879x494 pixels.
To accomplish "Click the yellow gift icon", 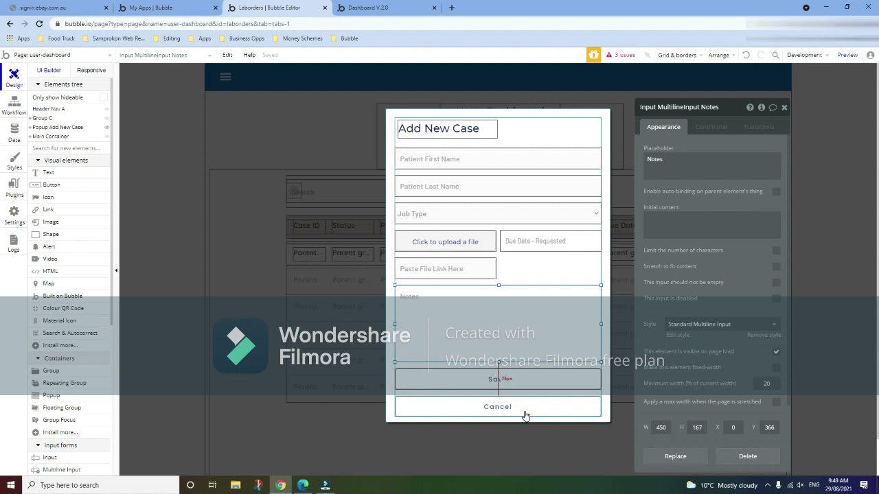I will click(x=593, y=55).
